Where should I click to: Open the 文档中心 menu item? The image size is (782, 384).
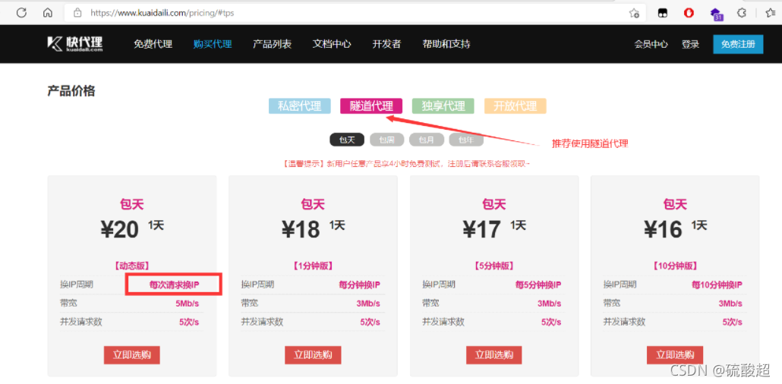(x=332, y=44)
